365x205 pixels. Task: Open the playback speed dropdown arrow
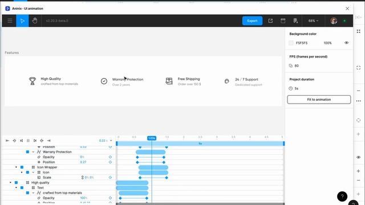(x=111, y=141)
